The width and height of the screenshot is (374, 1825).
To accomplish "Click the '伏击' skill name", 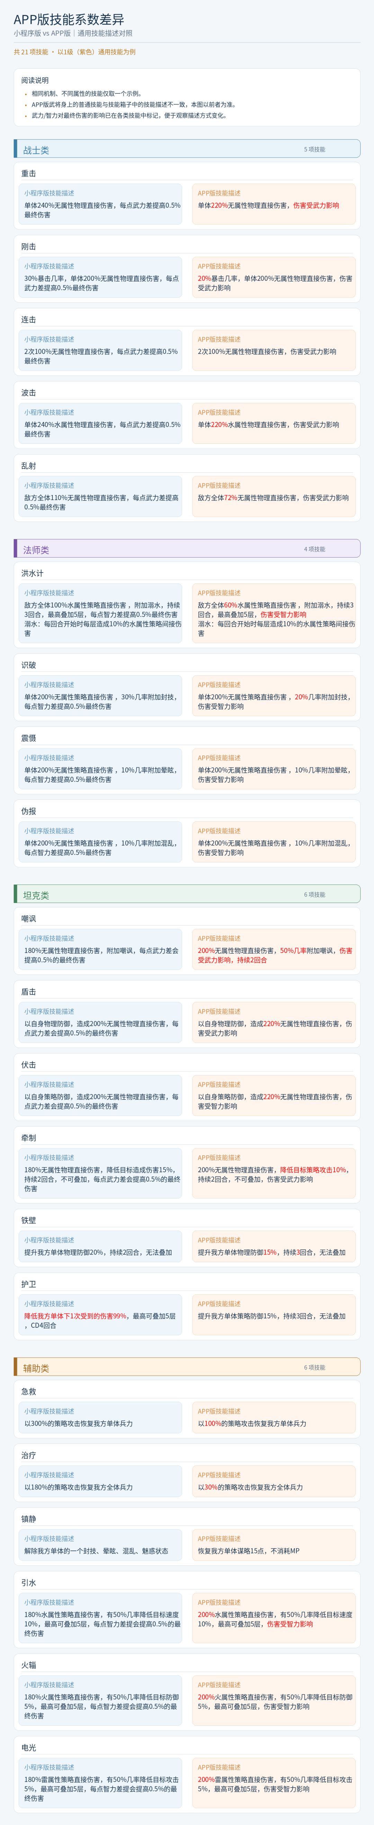I will pos(28,1065).
